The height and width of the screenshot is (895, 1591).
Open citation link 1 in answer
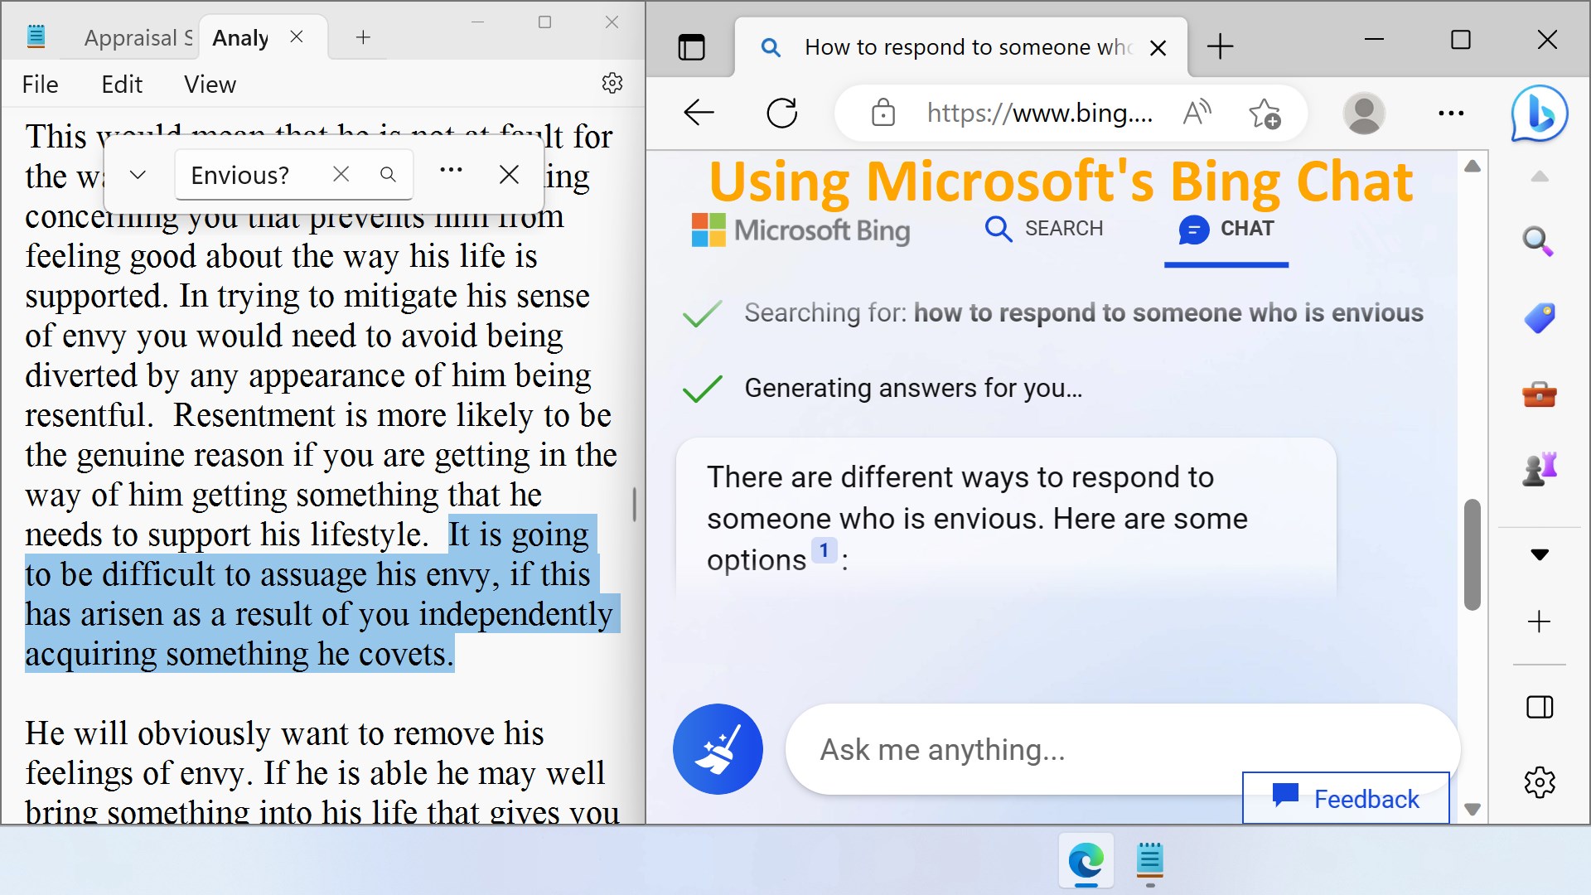[x=824, y=551]
